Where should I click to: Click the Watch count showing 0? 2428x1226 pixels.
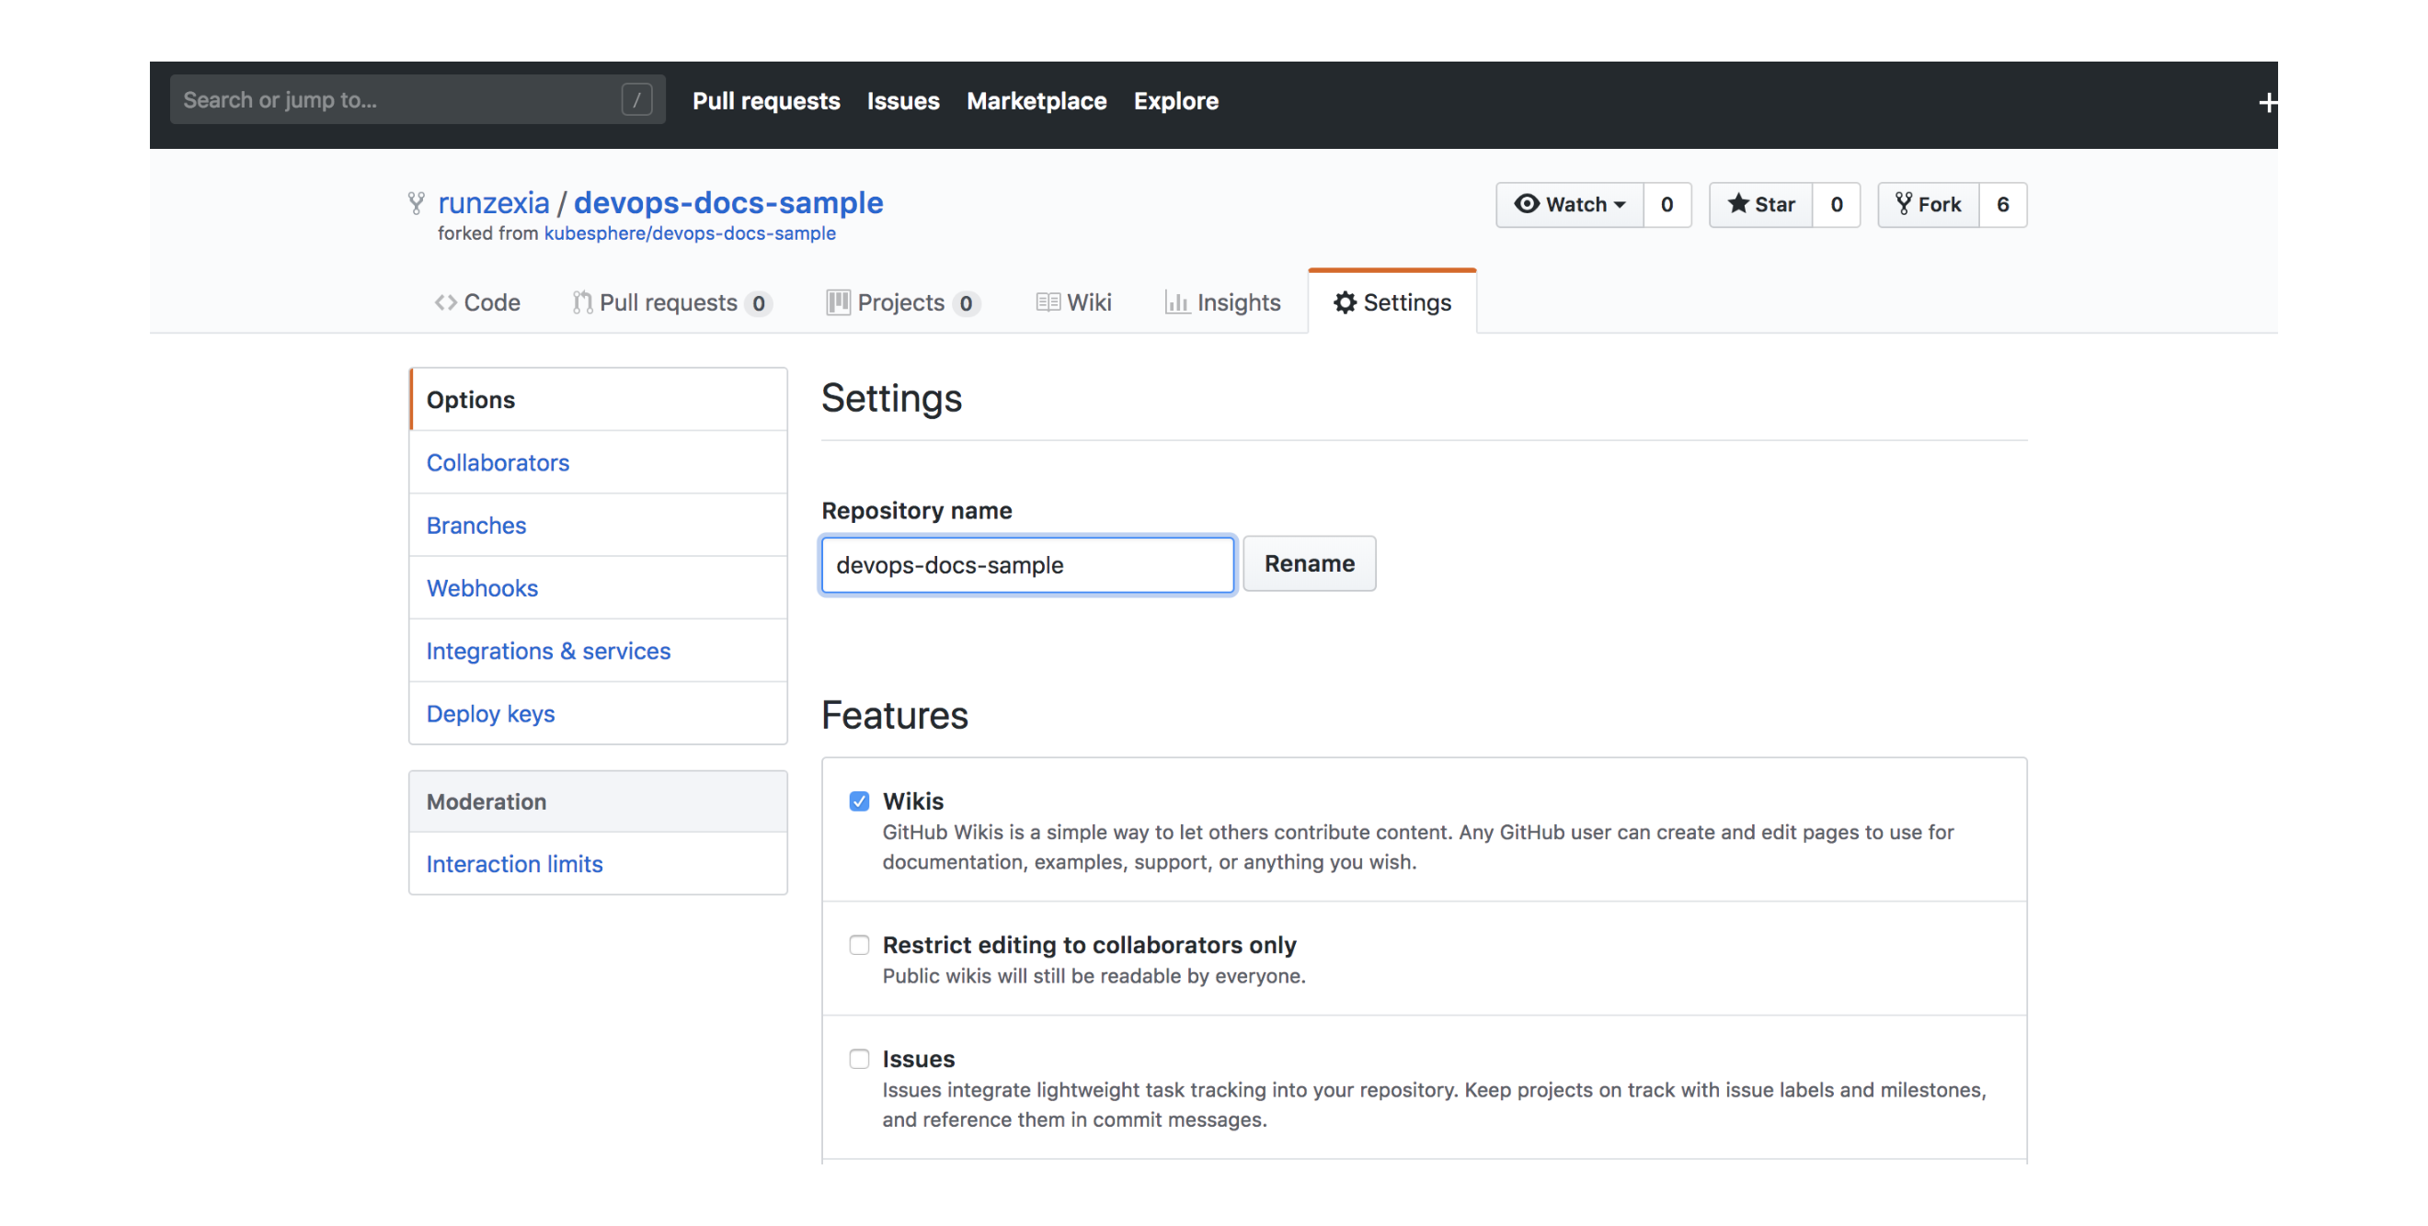(x=1666, y=204)
